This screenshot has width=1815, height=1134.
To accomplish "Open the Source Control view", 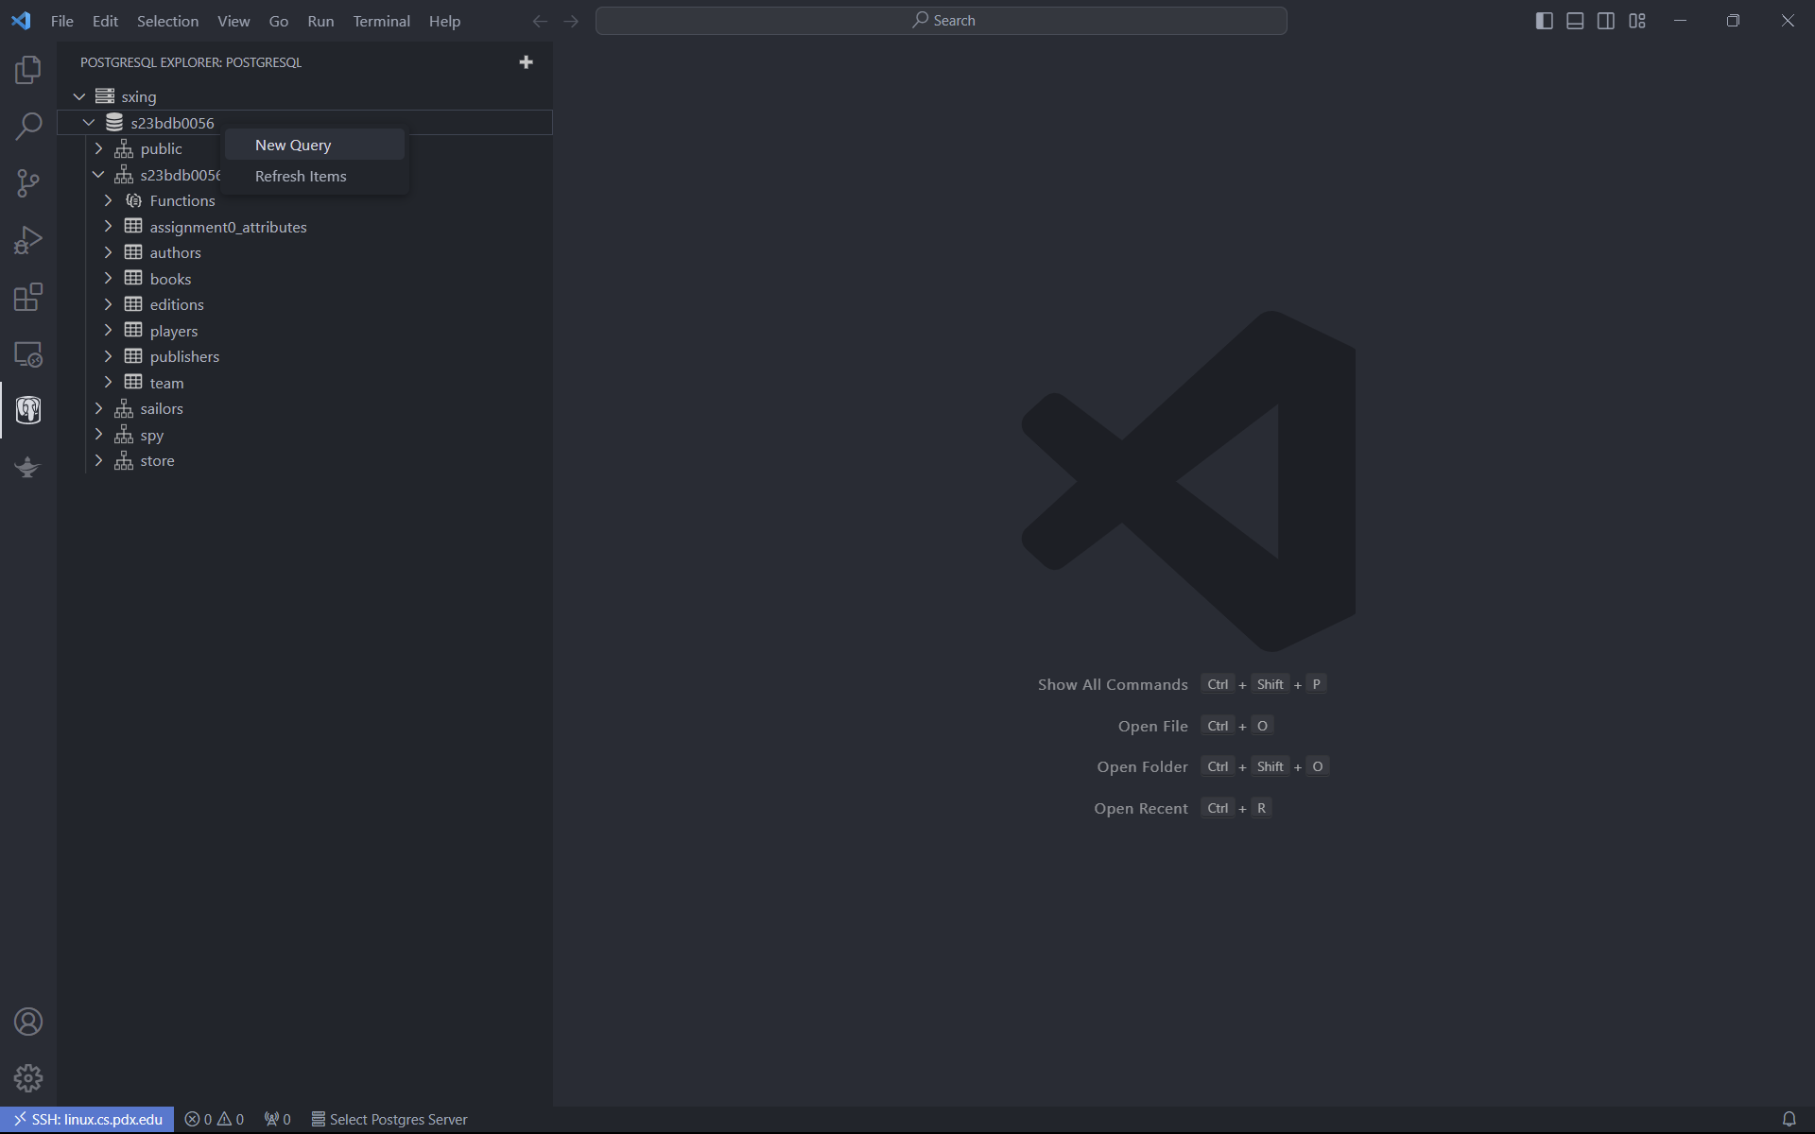I will (28, 183).
